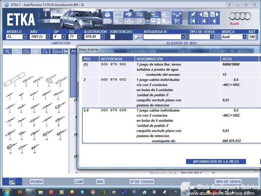Launch the ELSA workshop link icon

click(x=156, y=15)
